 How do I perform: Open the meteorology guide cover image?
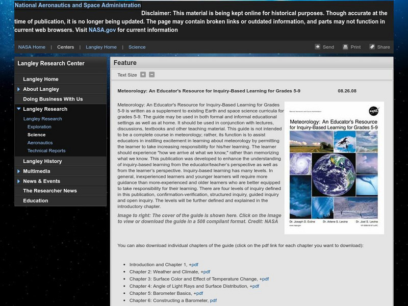click(x=334, y=168)
